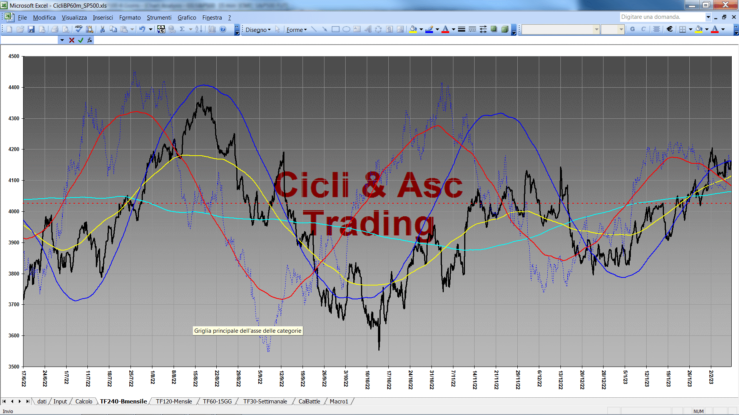The height and width of the screenshot is (415, 739).
Task: Undo the last action
Action: point(142,29)
